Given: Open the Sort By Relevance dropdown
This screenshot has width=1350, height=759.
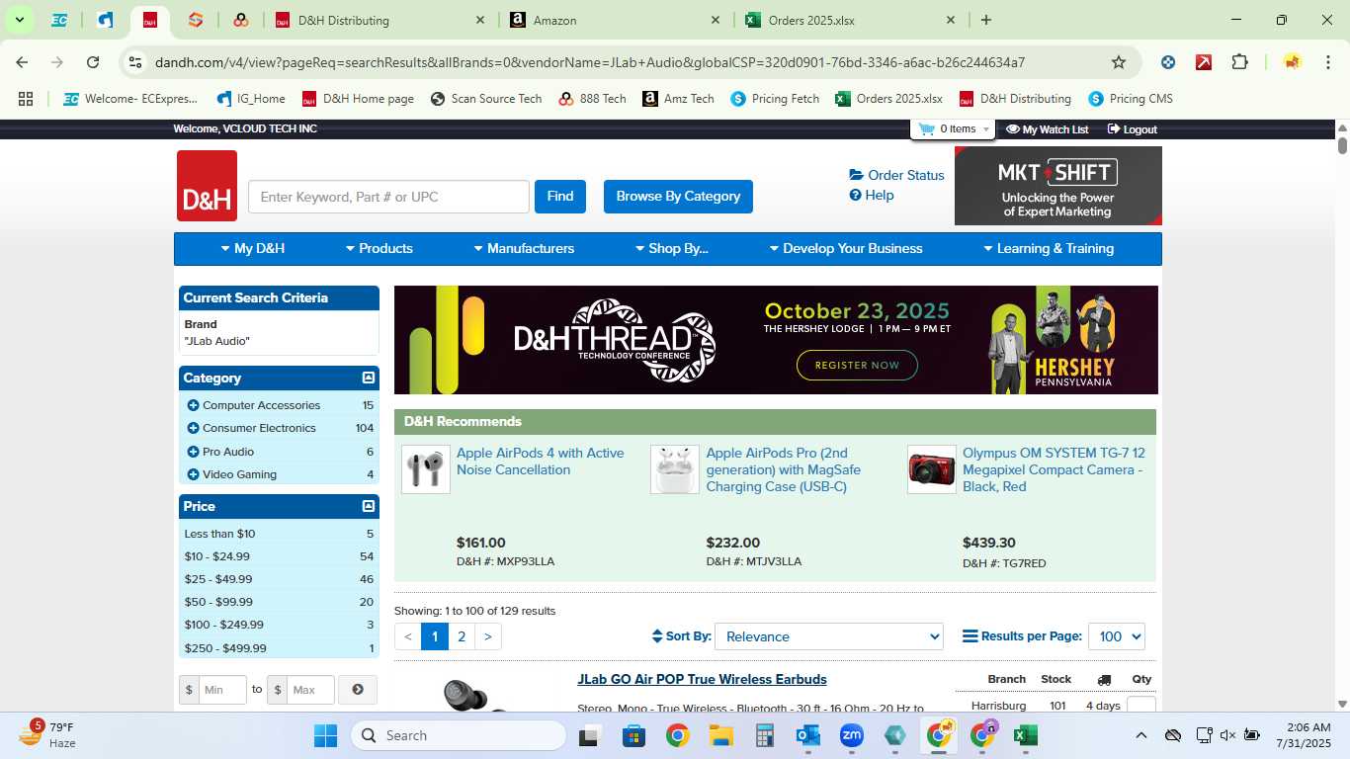Looking at the screenshot, I should coord(829,636).
